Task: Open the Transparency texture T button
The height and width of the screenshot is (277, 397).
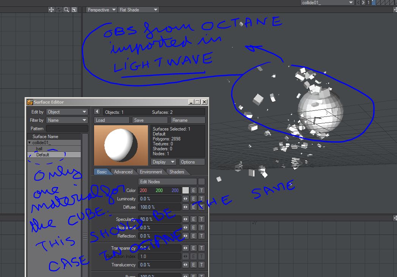Action: [202, 248]
